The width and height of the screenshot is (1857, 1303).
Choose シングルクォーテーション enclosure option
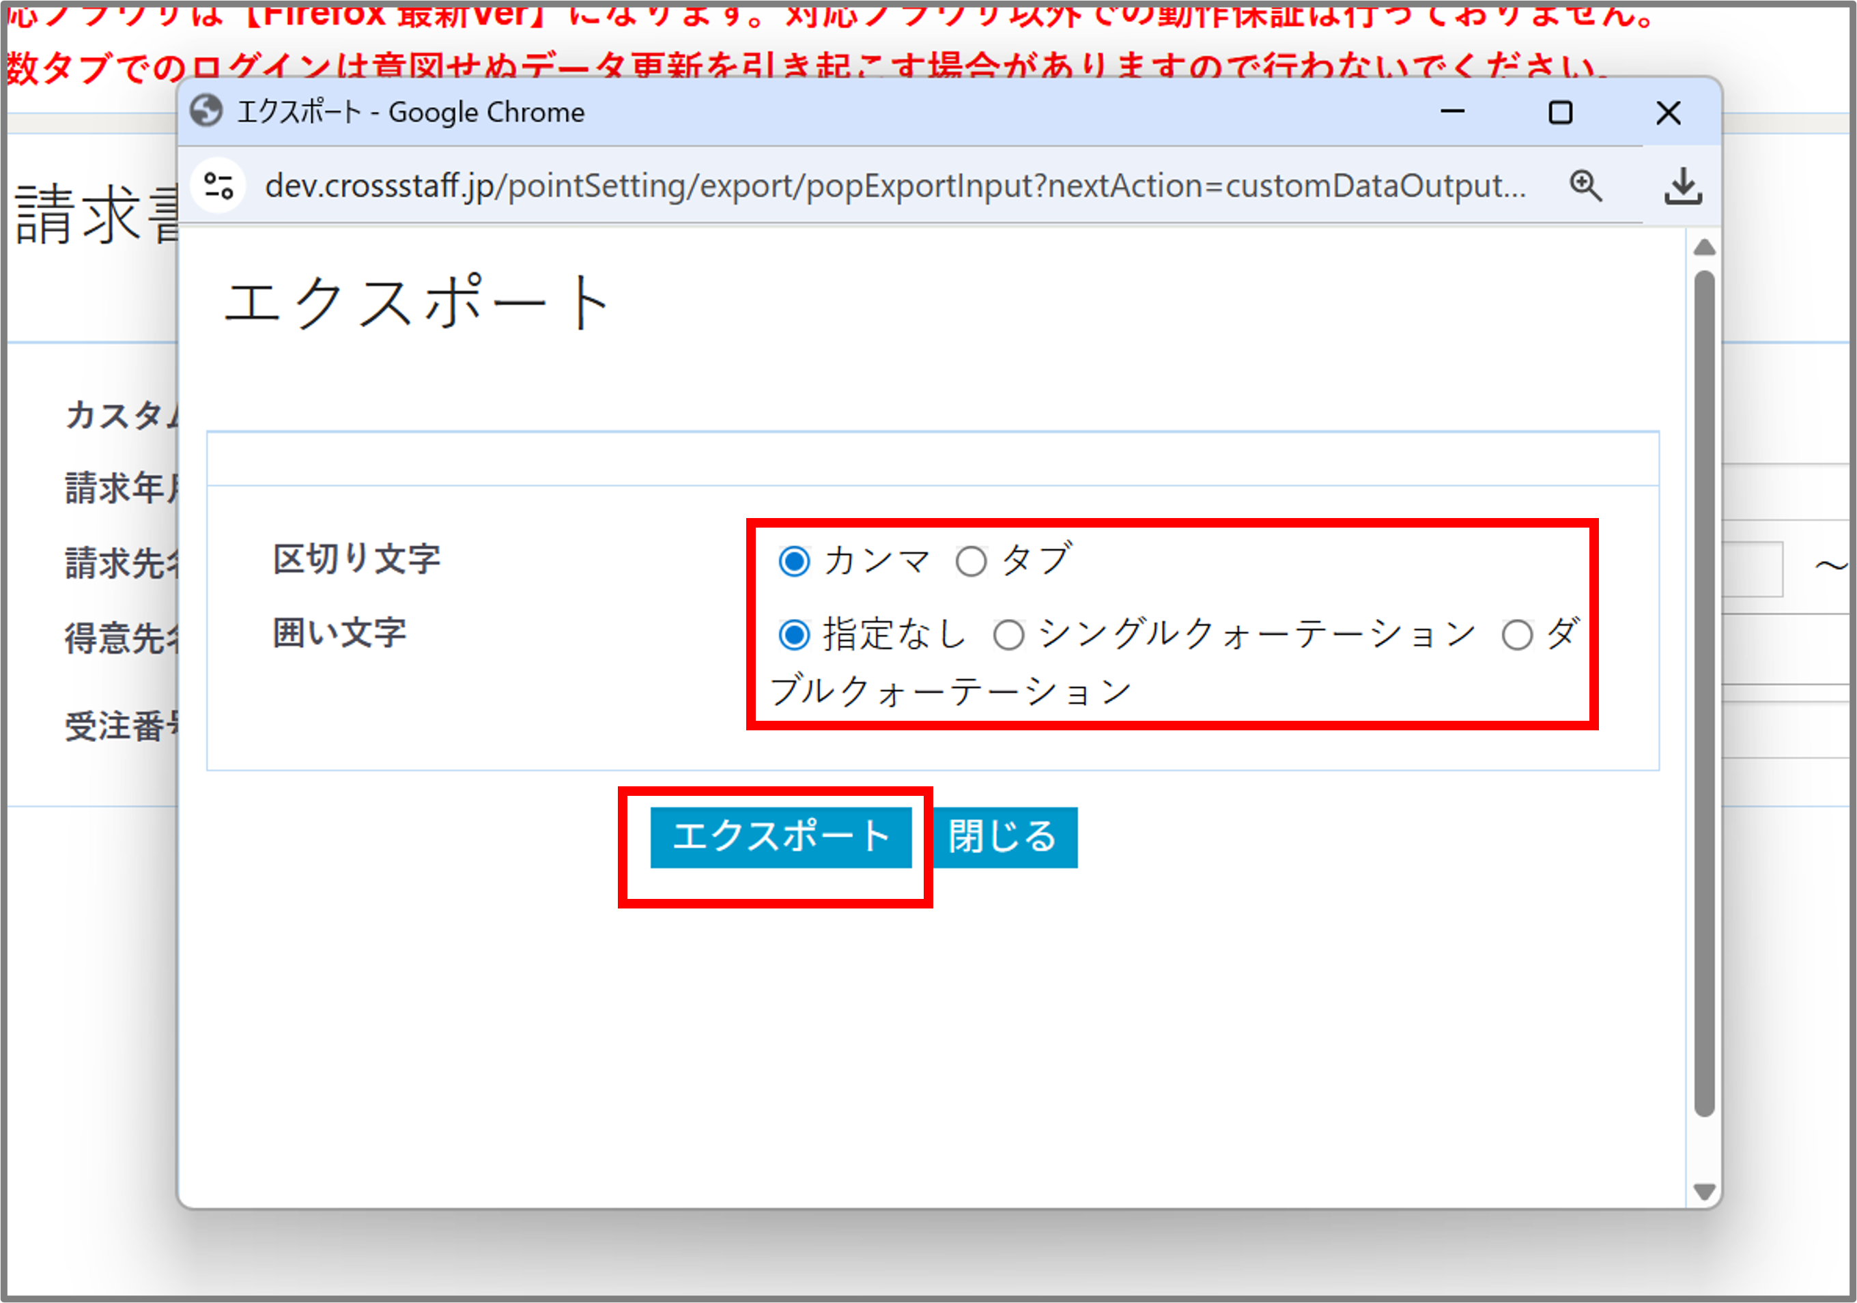point(1008,635)
